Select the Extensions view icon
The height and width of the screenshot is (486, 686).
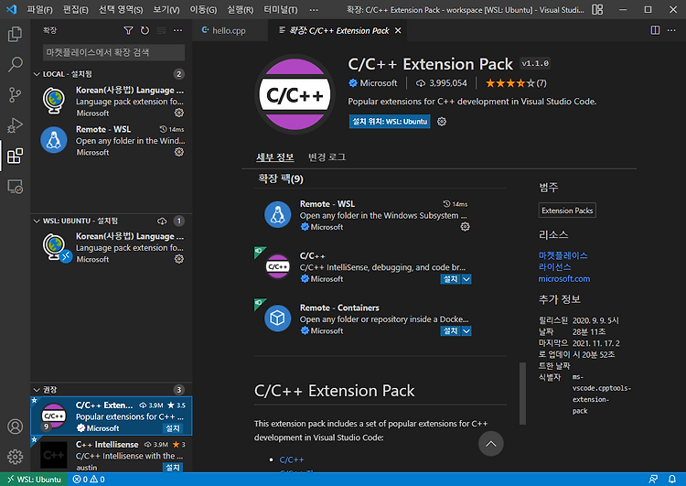15,156
